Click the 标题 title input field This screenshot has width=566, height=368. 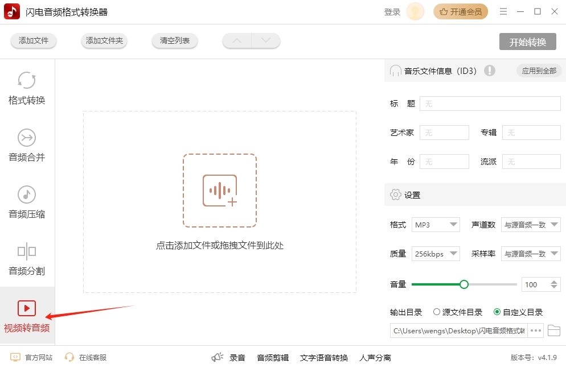490,104
